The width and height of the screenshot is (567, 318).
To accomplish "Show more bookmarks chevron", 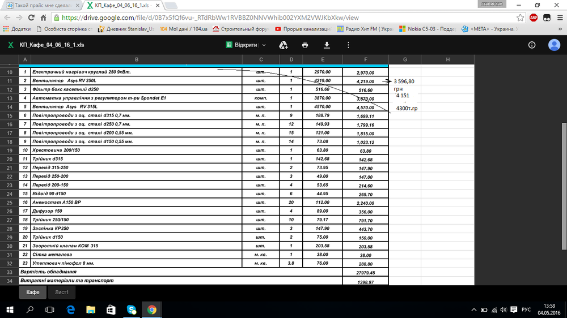I will (x=560, y=29).
